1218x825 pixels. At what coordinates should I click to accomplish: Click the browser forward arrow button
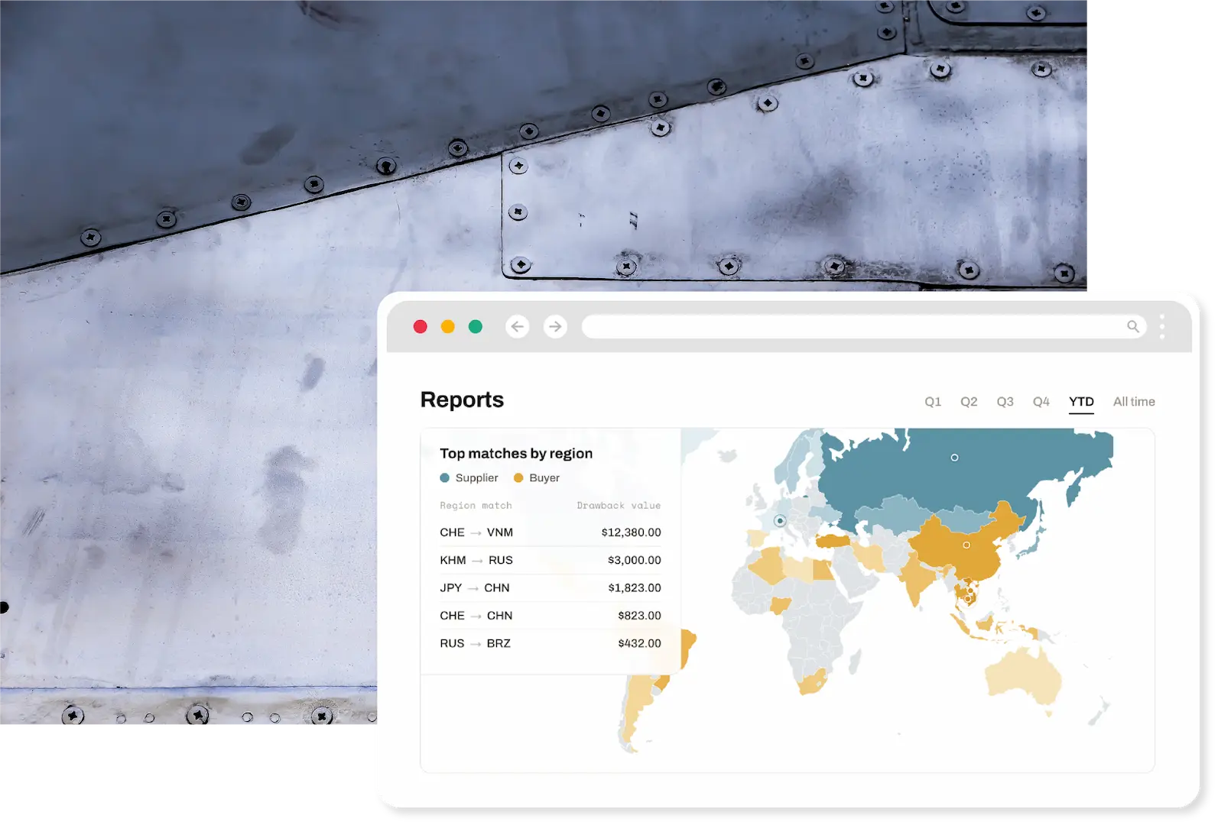click(555, 327)
